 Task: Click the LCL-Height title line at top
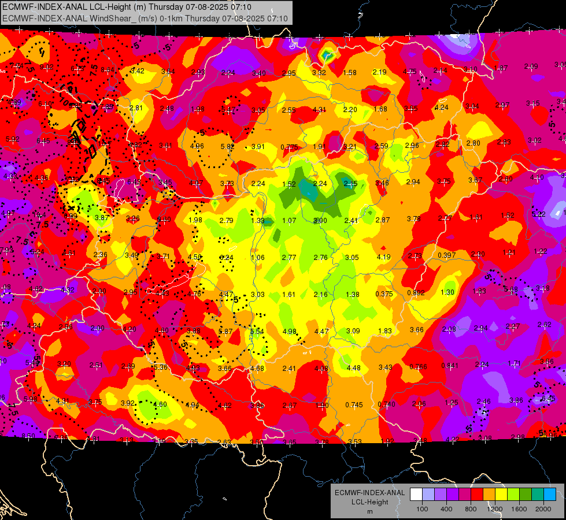coord(127,7)
